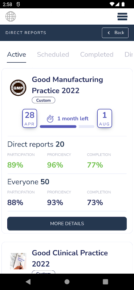The height and width of the screenshot is (290, 134).
Task: Tap the 1 AUG end date box
Action: [105, 118]
